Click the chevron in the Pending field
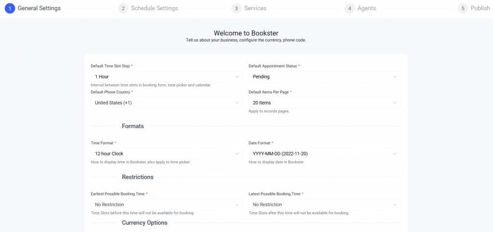Image resolution: width=493 pixels, height=232 pixels. point(395,77)
